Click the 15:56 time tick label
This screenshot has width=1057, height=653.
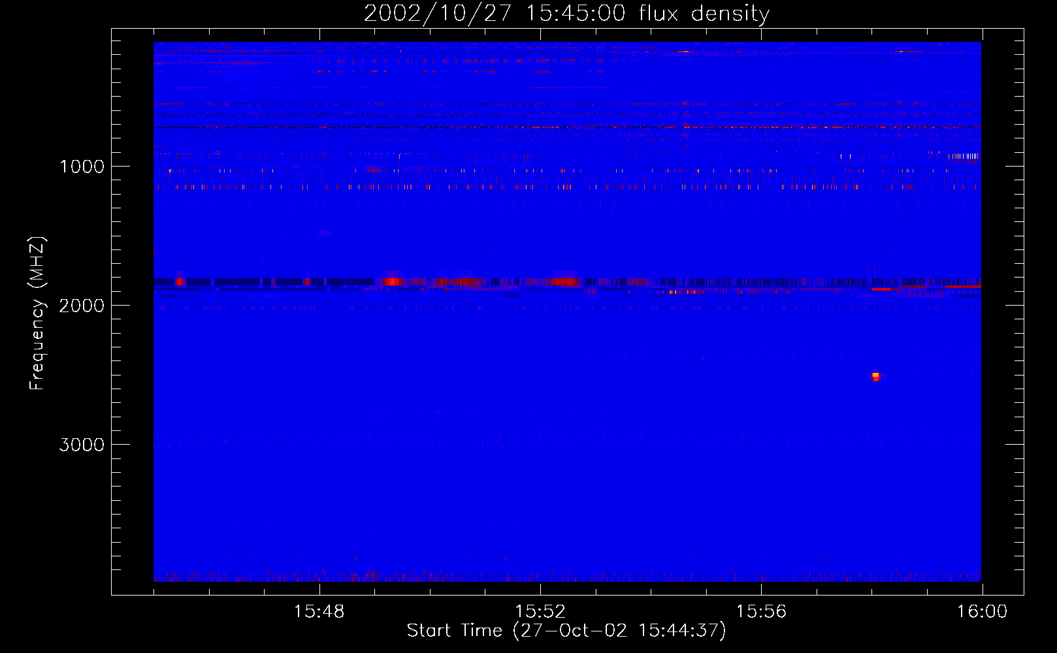coord(761,612)
